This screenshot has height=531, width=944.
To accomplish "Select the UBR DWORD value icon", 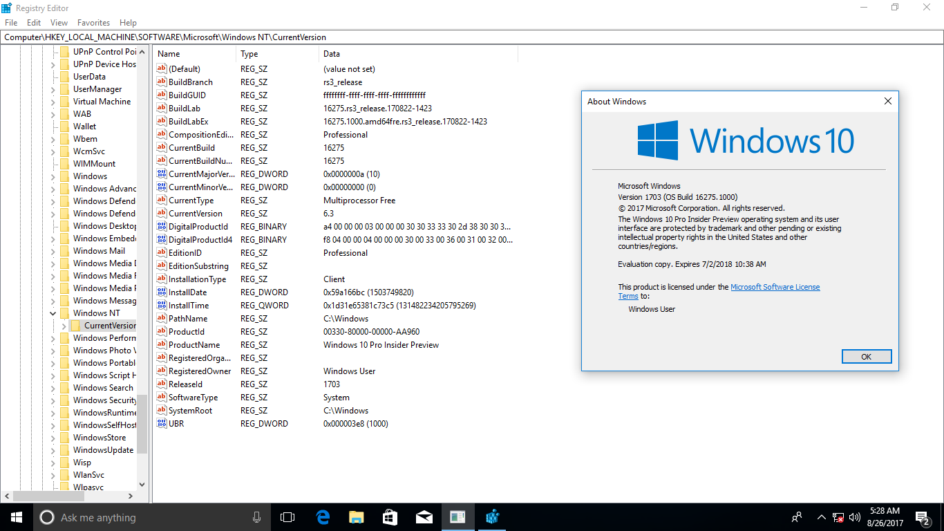I will [x=162, y=423].
